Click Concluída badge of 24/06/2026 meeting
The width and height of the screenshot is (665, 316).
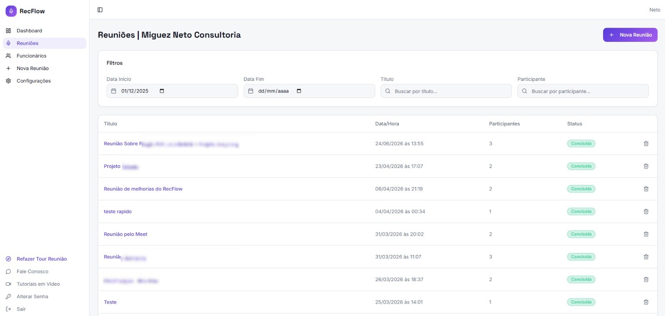point(581,143)
